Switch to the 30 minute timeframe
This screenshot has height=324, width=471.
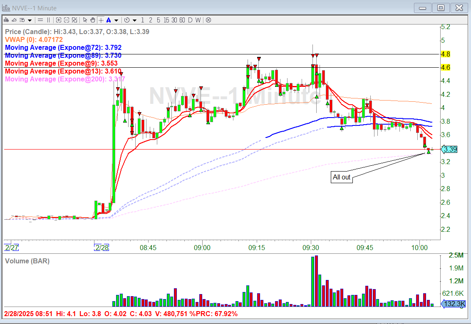pyautogui.click(x=174, y=20)
